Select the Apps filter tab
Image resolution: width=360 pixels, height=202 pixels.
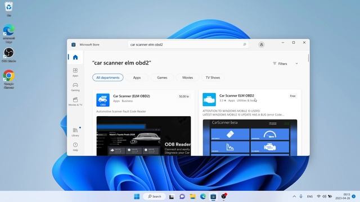click(x=137, y=77)
